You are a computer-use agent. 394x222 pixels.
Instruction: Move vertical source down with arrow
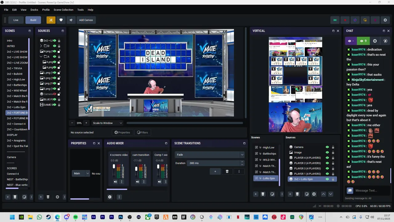coord(331,194)
